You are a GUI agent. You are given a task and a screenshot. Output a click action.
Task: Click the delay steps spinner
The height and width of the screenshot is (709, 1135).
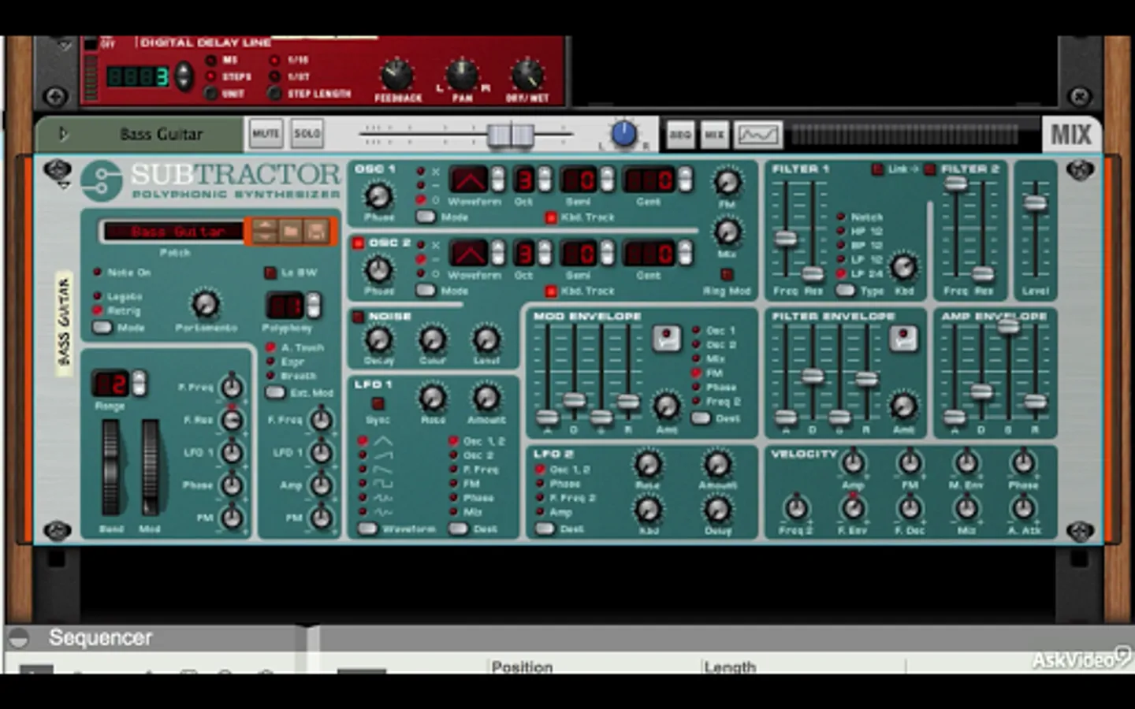tap(183, 76)
